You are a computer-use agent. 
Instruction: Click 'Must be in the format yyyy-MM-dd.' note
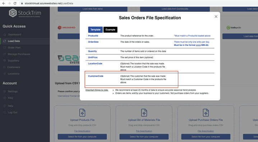pyautogui.click(x=192, y=45)
